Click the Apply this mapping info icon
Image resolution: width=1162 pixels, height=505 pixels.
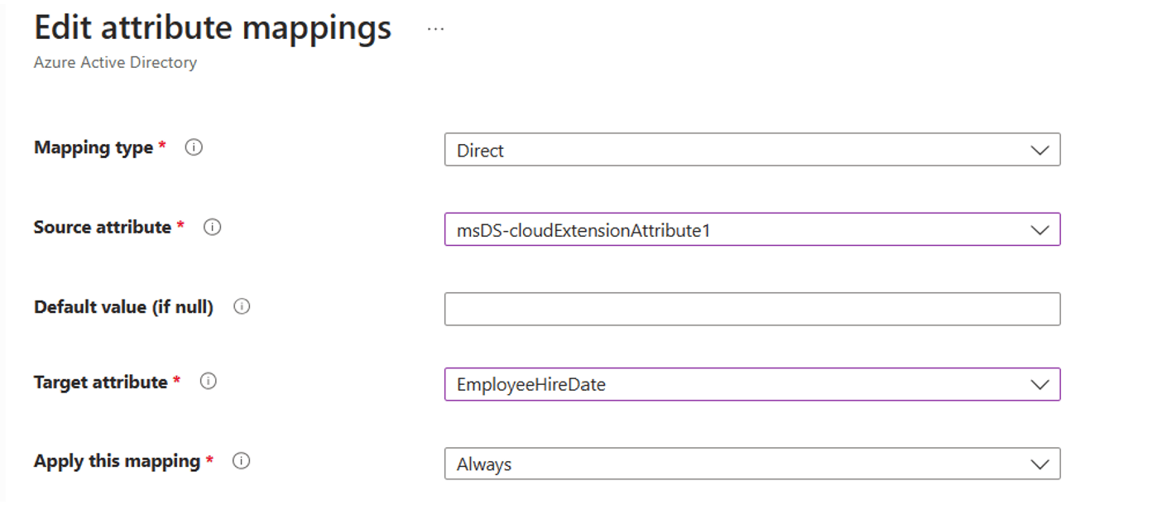[241, 461]
